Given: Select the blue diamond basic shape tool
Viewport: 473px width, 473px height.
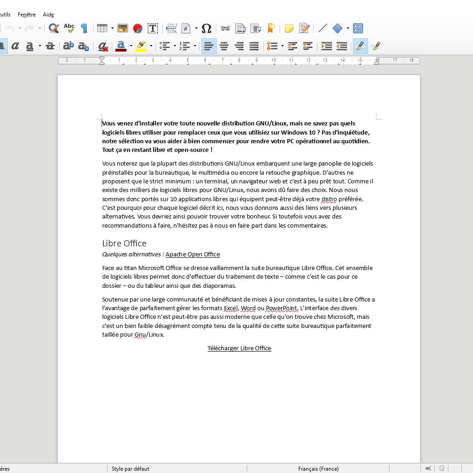Looking at the screenshot, I should tap(338, 28).
